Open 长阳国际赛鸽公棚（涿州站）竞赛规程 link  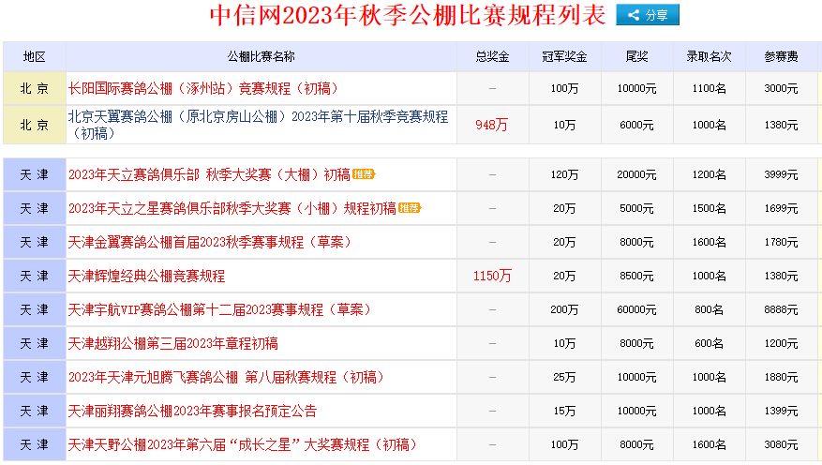click(203, 88)
